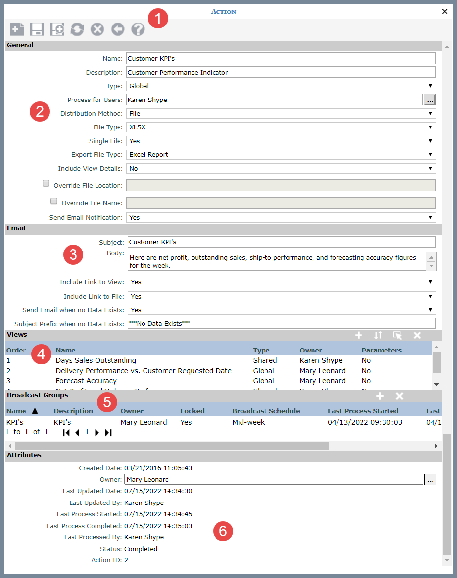Viewport: 457px width, 578px height.
Task: Click the email Body text area
Action: point(277,261)
